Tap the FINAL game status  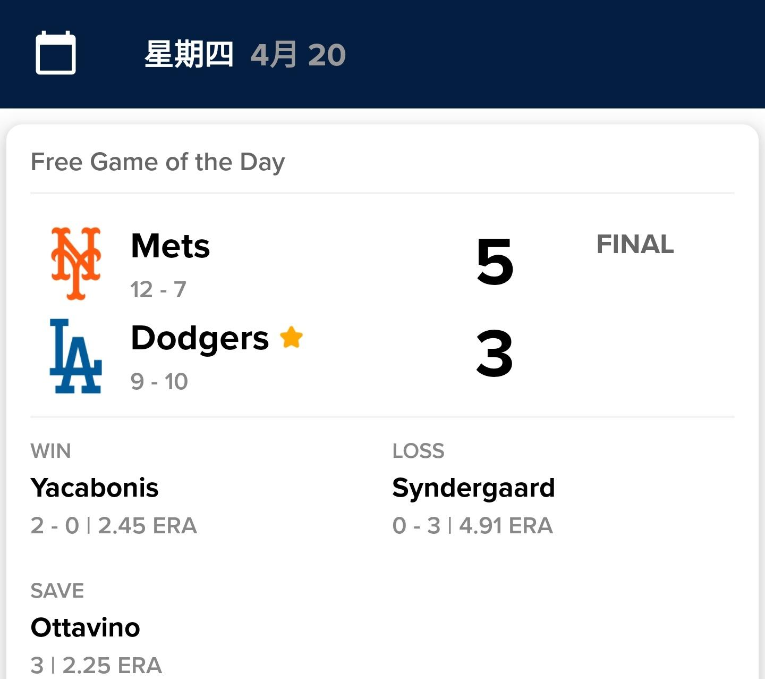[x=635, y=245]
